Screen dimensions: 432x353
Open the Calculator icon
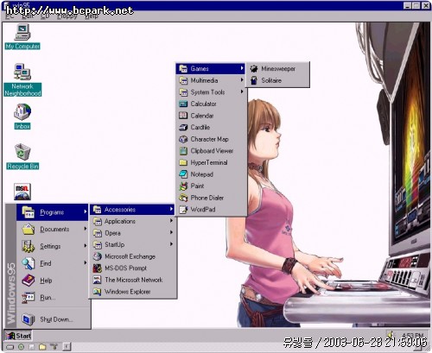coord(183,104)
